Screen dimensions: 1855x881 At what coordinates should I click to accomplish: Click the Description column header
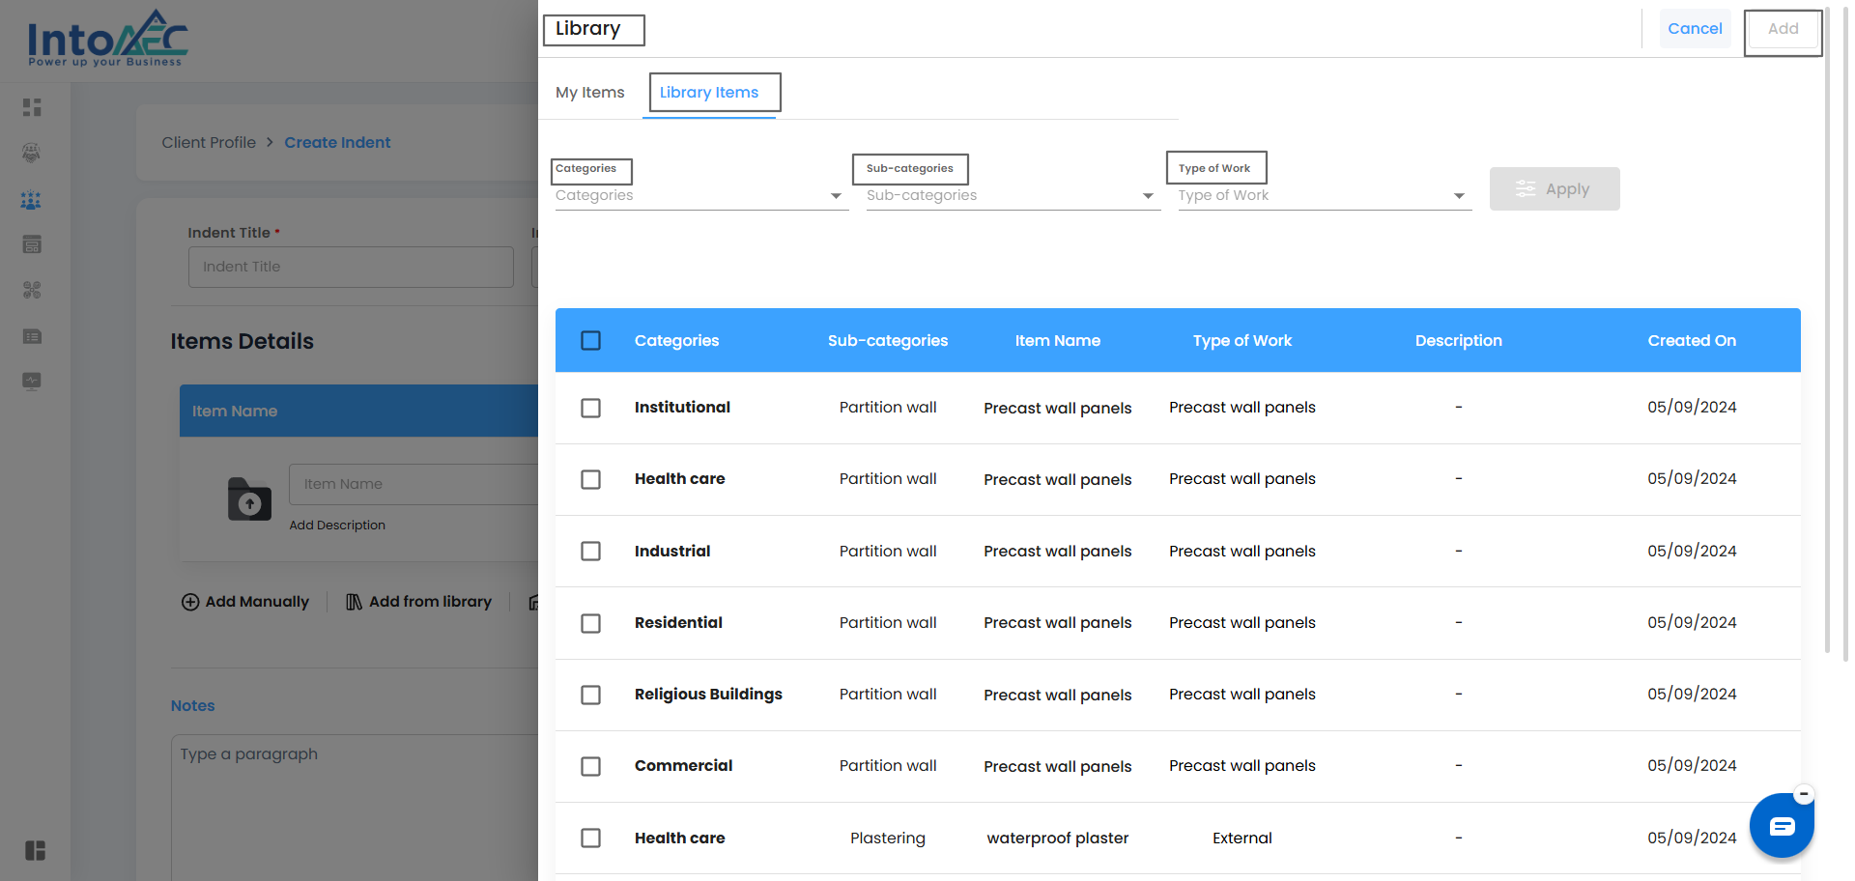(1459, 341)
